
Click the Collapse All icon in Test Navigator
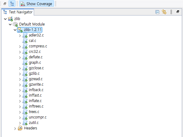click(157, 12)
